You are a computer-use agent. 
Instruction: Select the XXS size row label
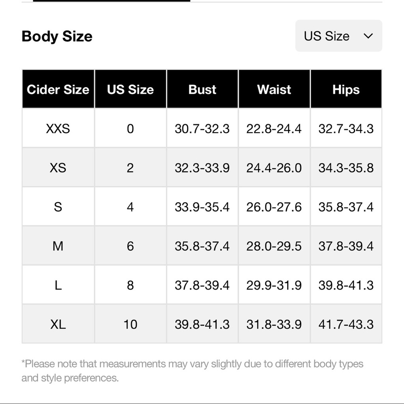click(58, 128)
